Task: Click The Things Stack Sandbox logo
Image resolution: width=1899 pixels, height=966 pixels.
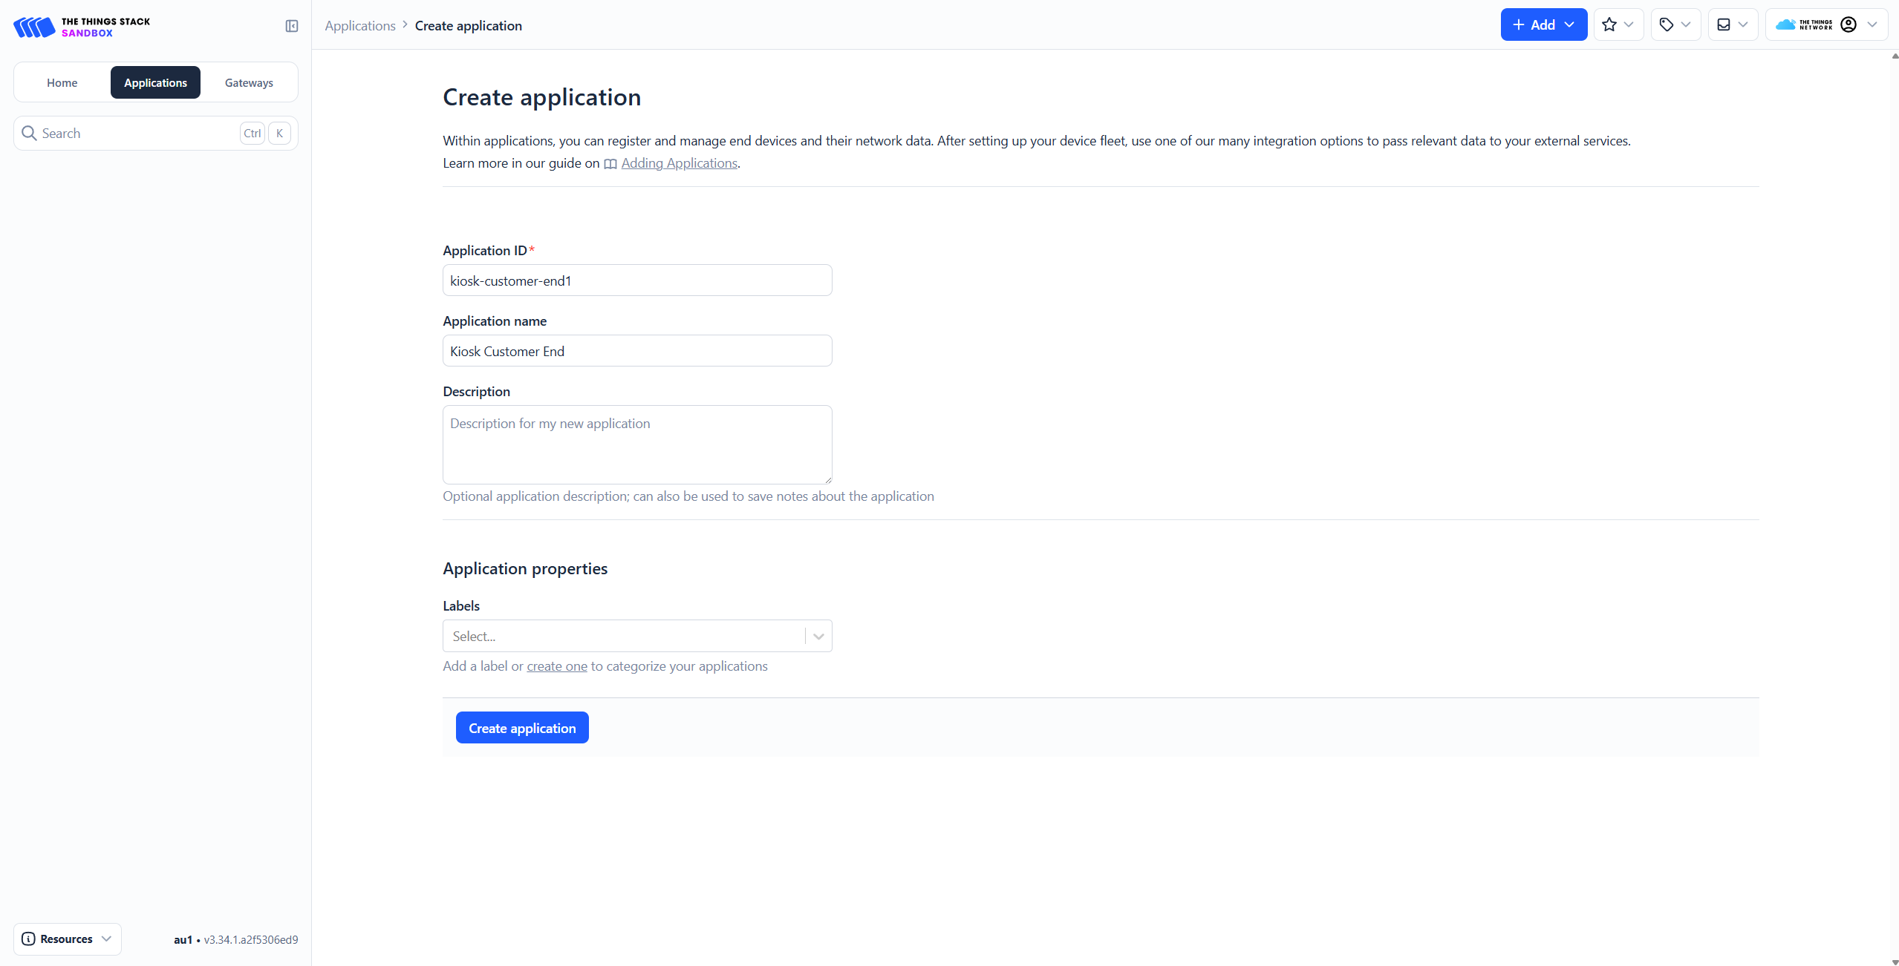Action: 82,27
